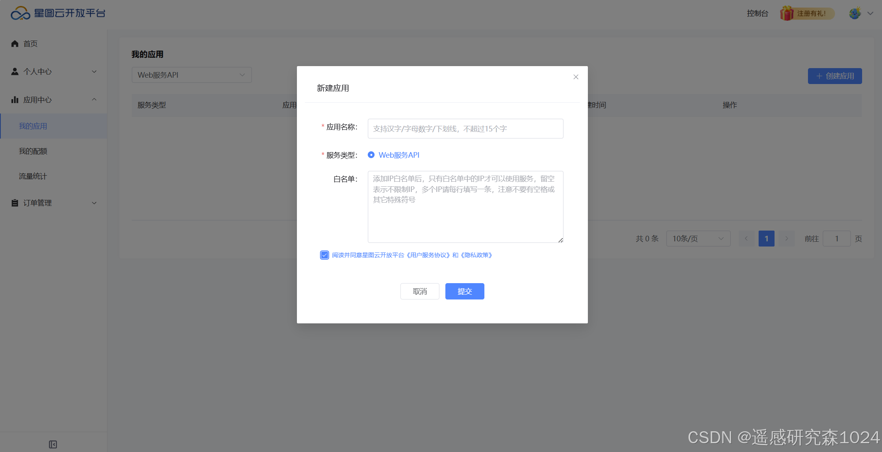Collapse sidebar using the bottom toggle icon
882x452 pixels.
coord(53,444)
